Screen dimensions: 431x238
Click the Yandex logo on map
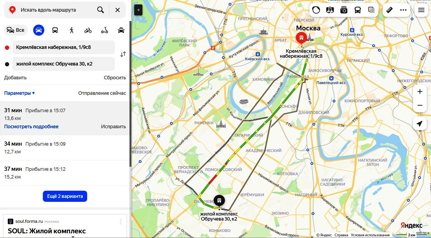pyautogui.click(x=411, y=226)
